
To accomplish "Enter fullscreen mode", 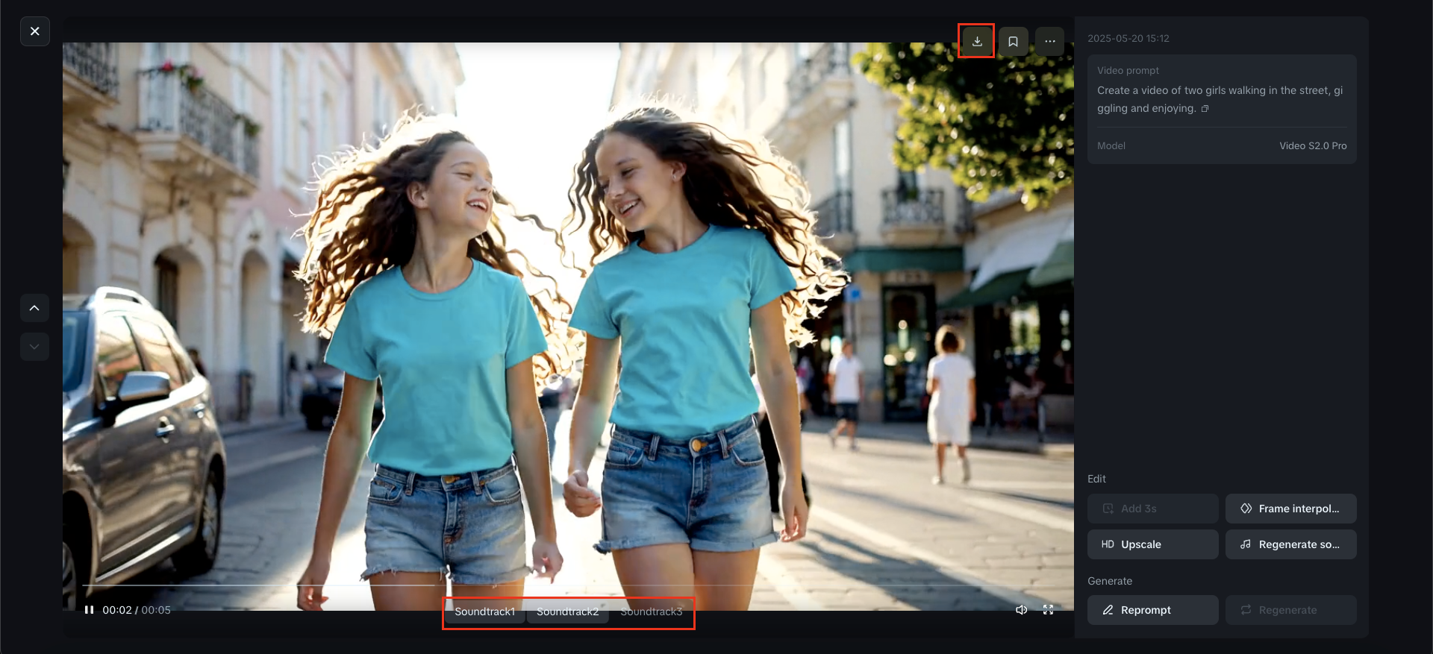I will 1048,610.
